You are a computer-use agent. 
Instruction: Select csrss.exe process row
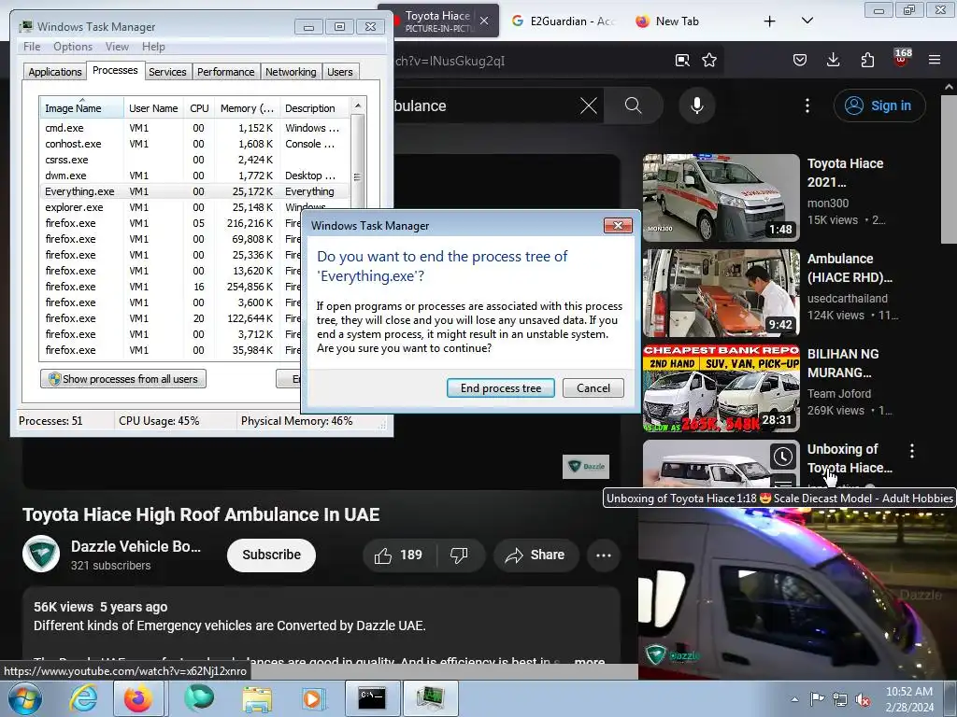tap(194, 160)
